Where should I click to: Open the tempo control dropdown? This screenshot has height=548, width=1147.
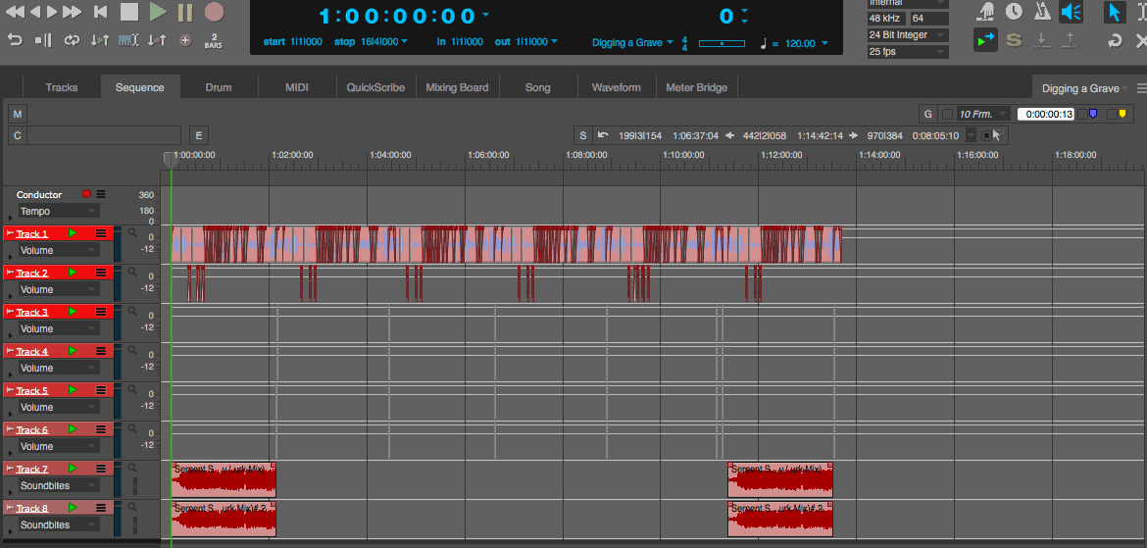[x=825, y=44]
